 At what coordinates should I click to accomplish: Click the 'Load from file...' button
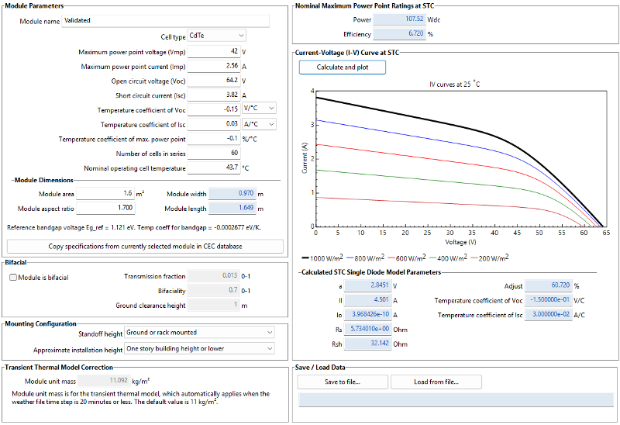click(436, 382)
